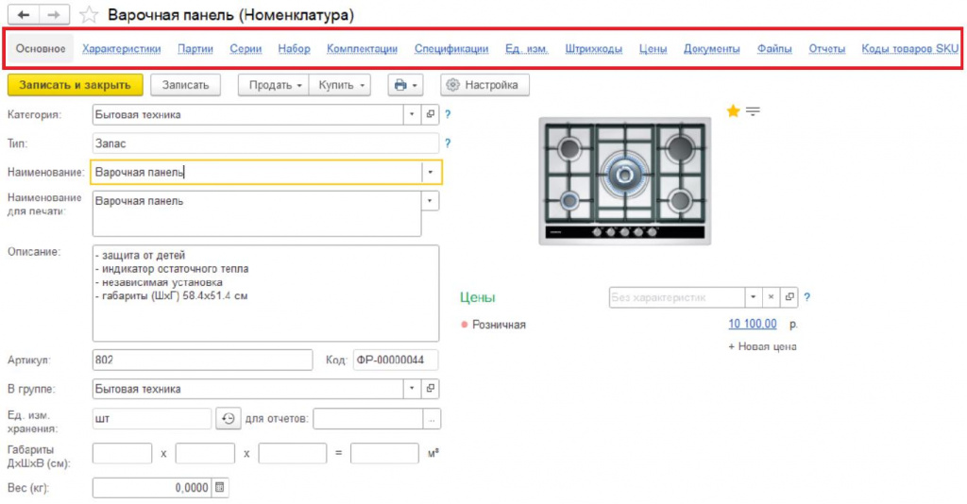Click the Ед. изм. хранения field шт
Viewport: 967px width, 504px height.
pos(152,418)
